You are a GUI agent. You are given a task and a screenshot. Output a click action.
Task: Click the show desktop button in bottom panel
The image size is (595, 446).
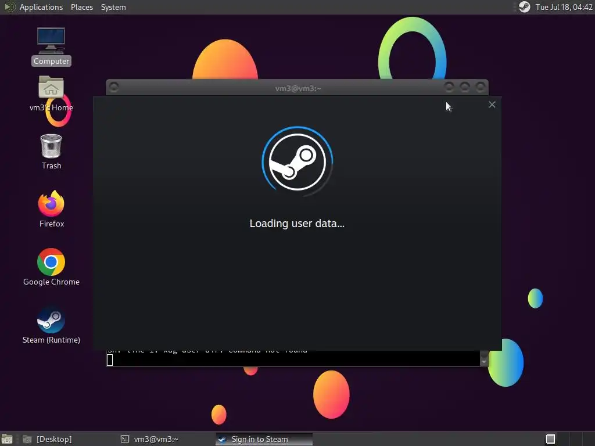(7, 439)
